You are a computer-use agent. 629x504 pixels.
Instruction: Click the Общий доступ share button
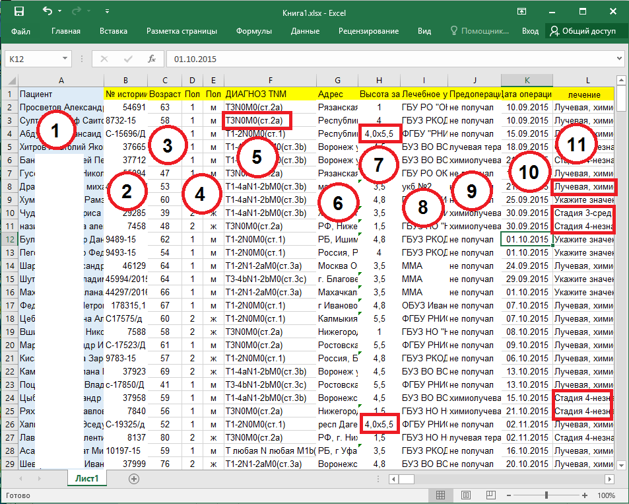coord(583,31)
